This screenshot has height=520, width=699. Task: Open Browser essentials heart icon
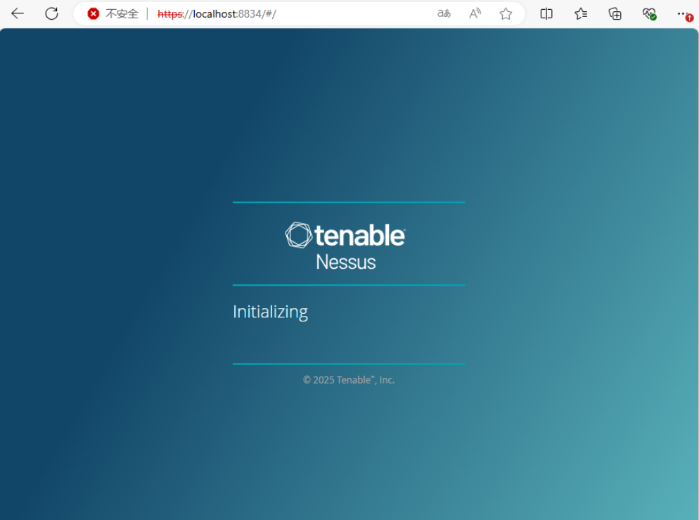click(649, 14)
